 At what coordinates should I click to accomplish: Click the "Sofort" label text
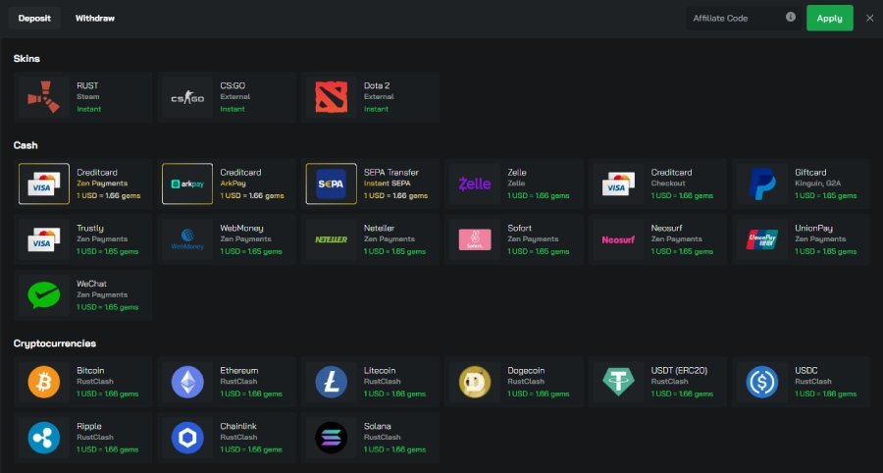[x=519, y=228]
